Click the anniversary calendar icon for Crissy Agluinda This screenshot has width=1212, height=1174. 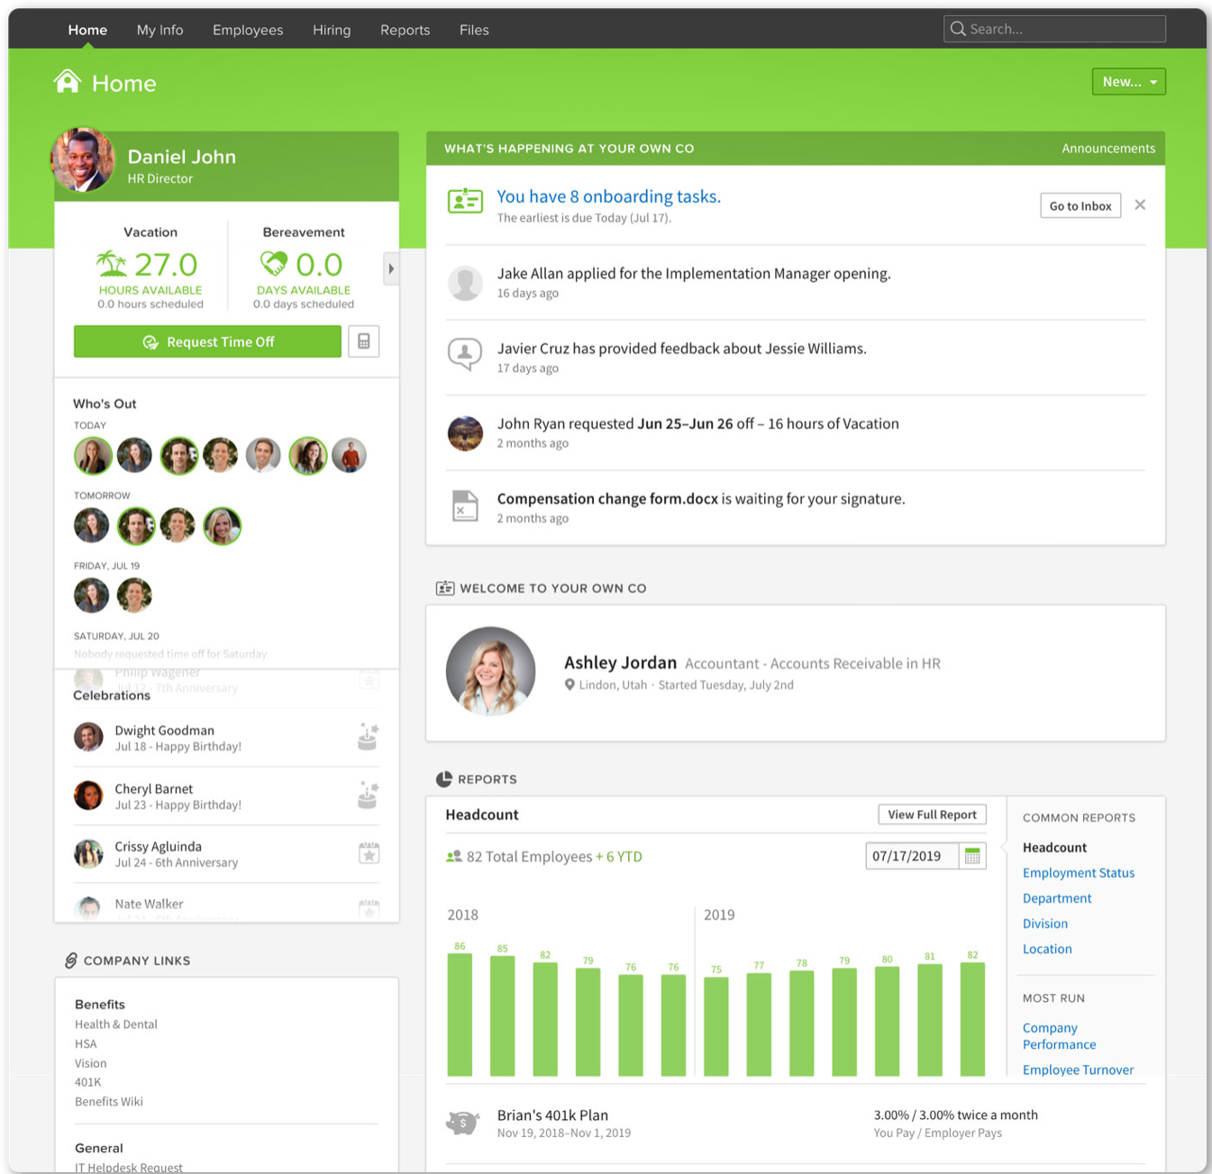[x=369, y=853]
